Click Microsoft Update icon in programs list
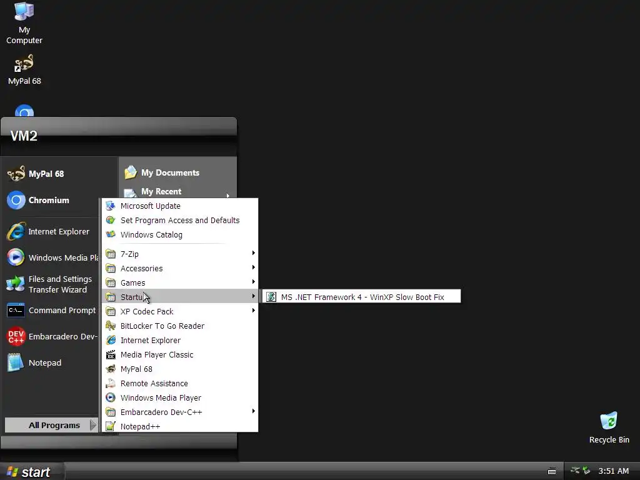Viewport: 640px width, 480px height. 111,206
